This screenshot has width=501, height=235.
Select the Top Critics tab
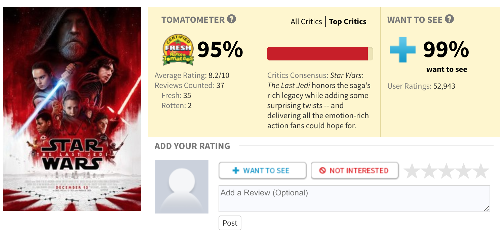tap(348, 22)
